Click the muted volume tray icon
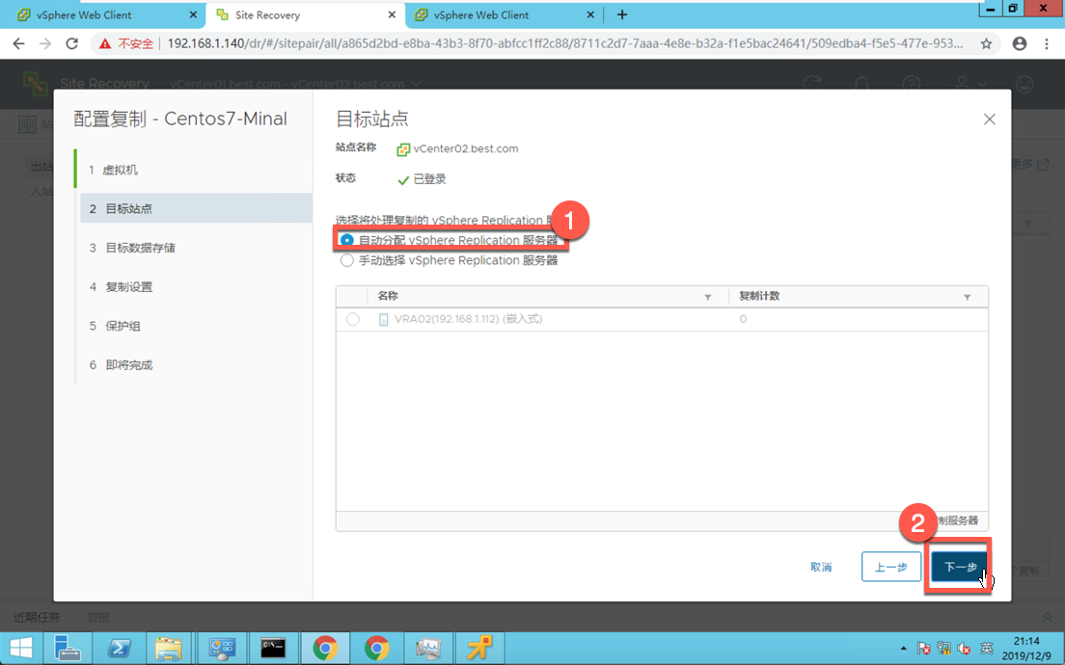Image resolution: width=1065 pixels, height=665 pixels. pyautogui.click(x=964, y=649)
